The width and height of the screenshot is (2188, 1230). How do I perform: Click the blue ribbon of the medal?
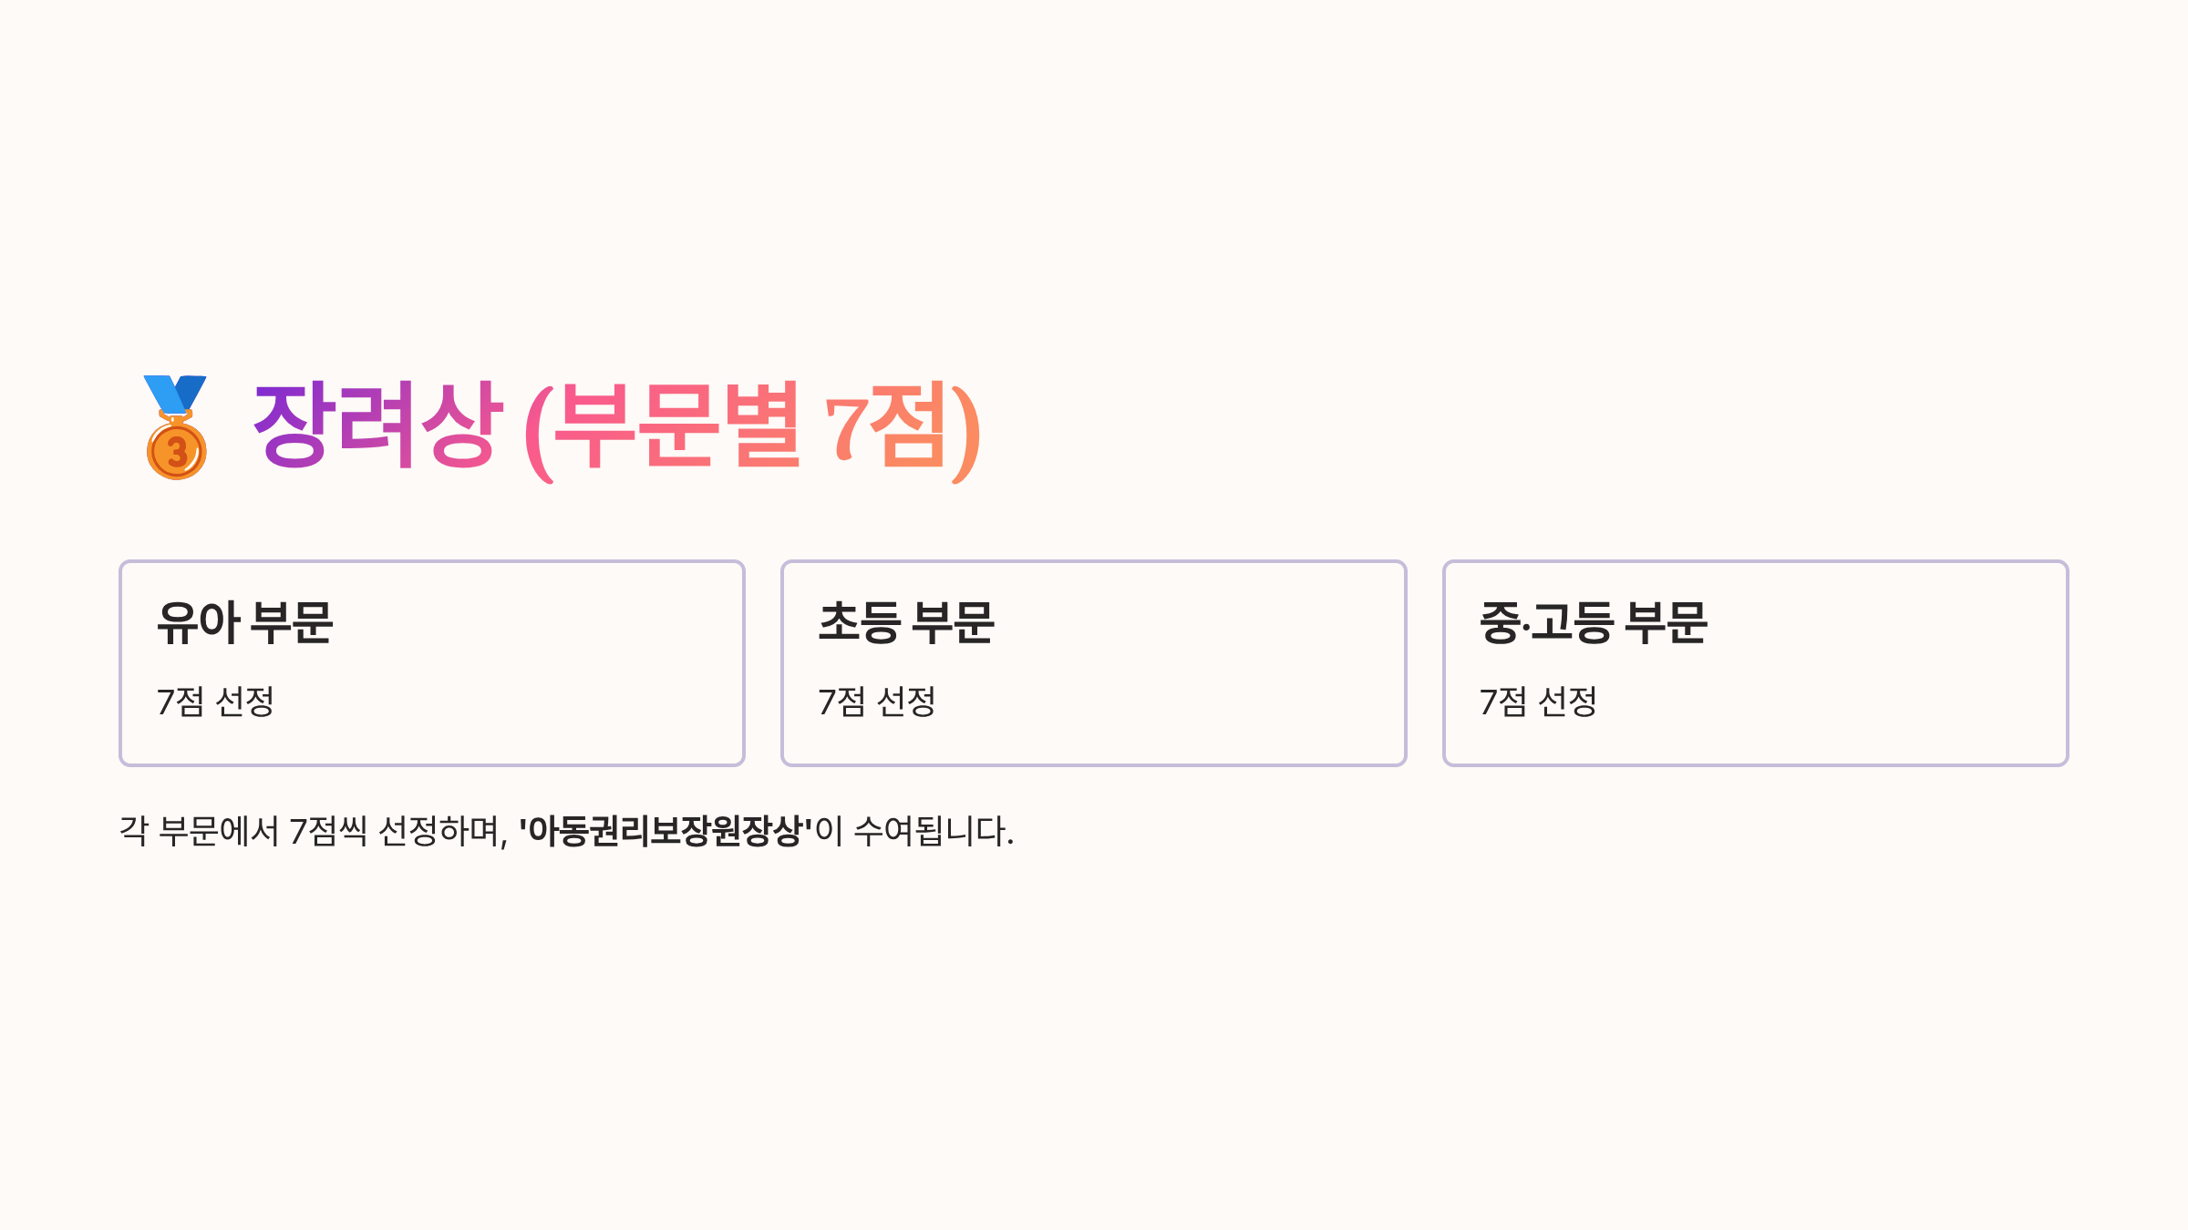175,394
